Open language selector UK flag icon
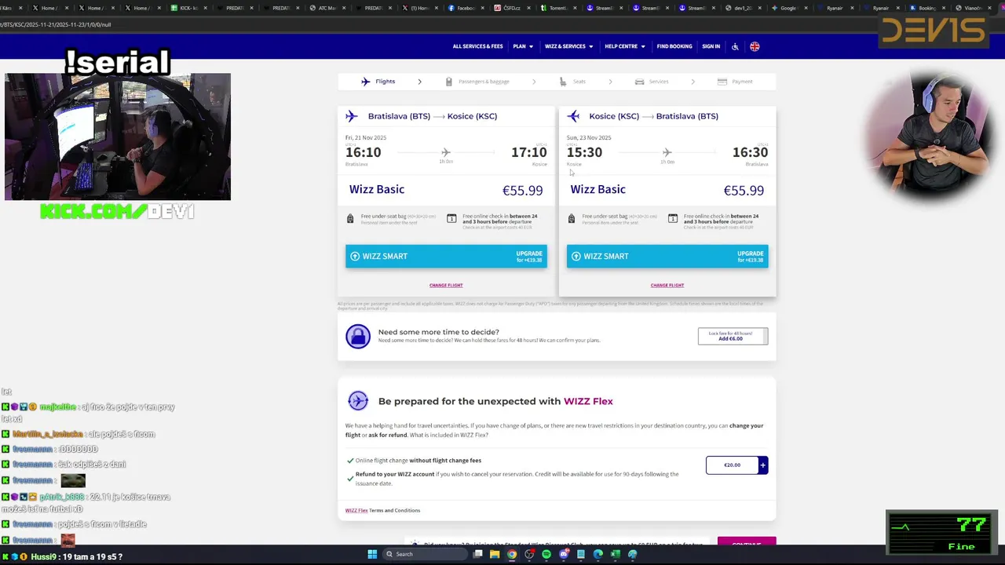1005x565 pixels. pyautogui.click(x=755, y=46)
